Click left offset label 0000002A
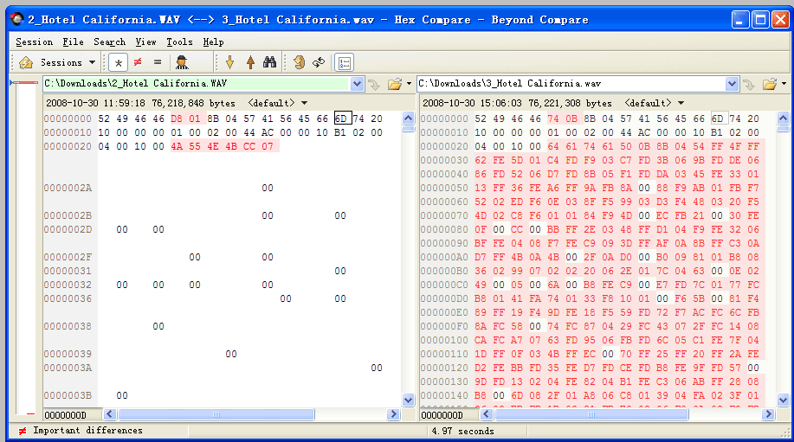This screenshot has height=442, width=794. (68, 188)
